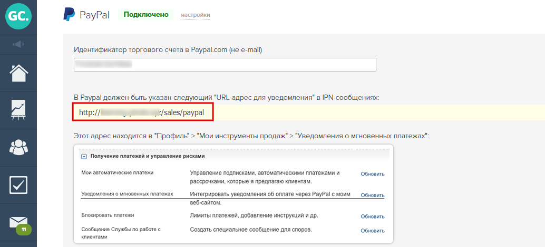Screen dimensions: 545x247
Task: Open the tasks checkmark icon
Action: pos(18,185)
